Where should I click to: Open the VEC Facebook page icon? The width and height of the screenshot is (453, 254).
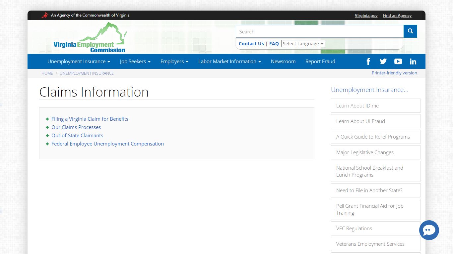[x=368, y=62]
